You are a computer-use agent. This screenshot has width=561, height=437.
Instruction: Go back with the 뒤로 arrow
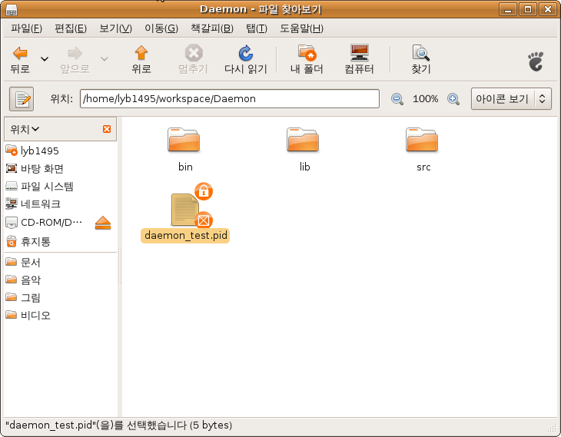point(20,59)
